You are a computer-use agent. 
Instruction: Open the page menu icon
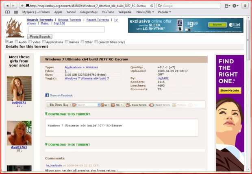(227, 6)
